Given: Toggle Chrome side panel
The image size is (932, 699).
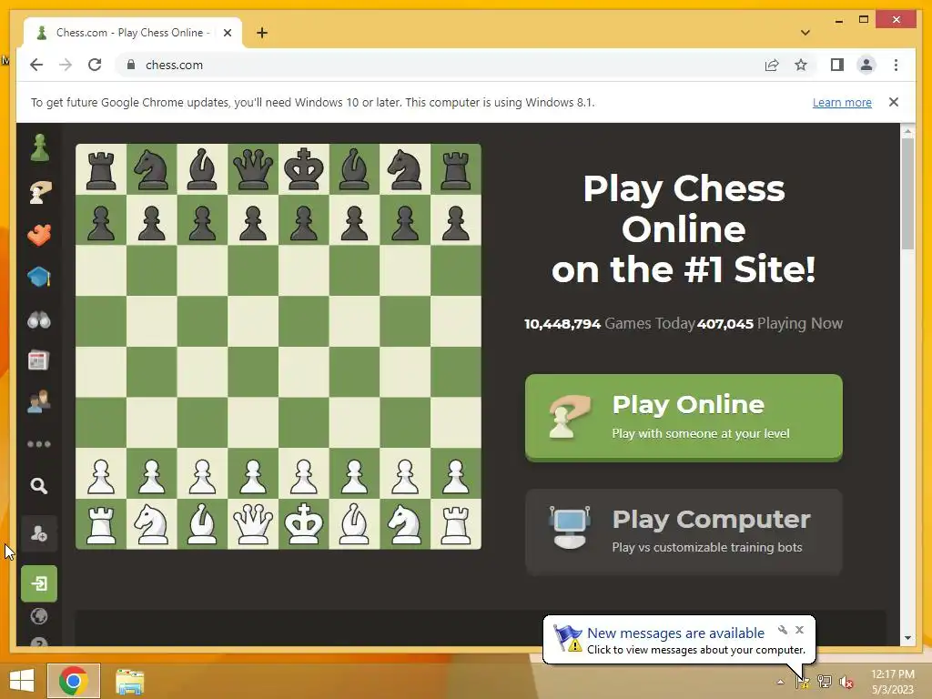Looking at the screenshot, I should [x=837, y=65].
